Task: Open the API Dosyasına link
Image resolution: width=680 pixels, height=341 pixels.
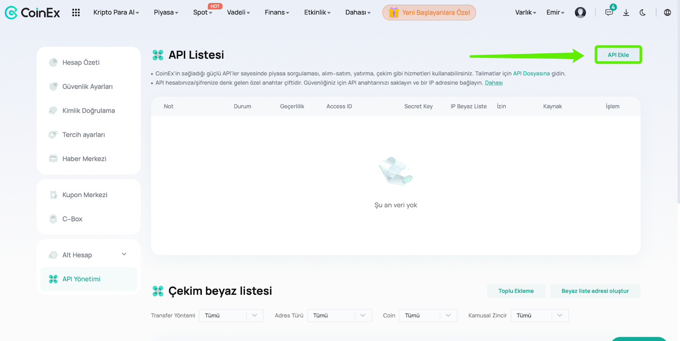Action: point(531,73)
